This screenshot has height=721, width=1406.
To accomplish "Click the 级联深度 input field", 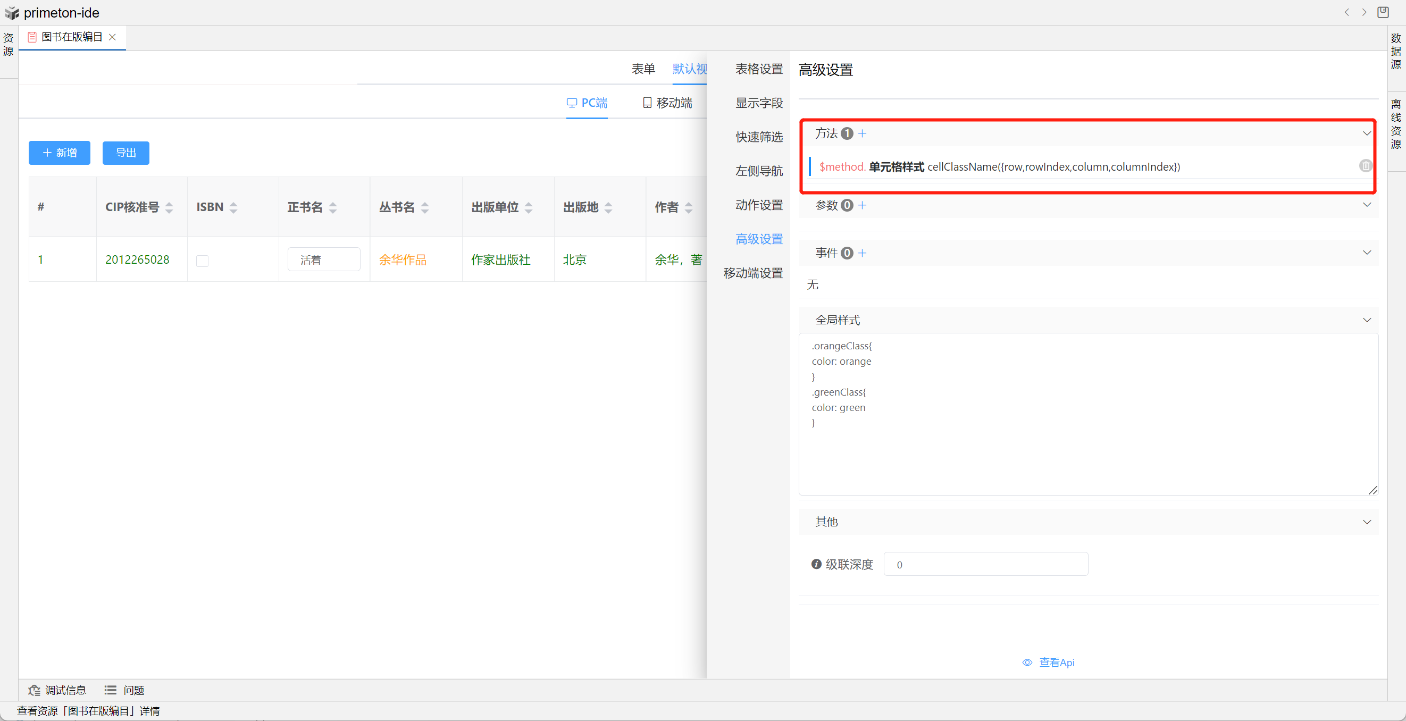I will 985,564.
